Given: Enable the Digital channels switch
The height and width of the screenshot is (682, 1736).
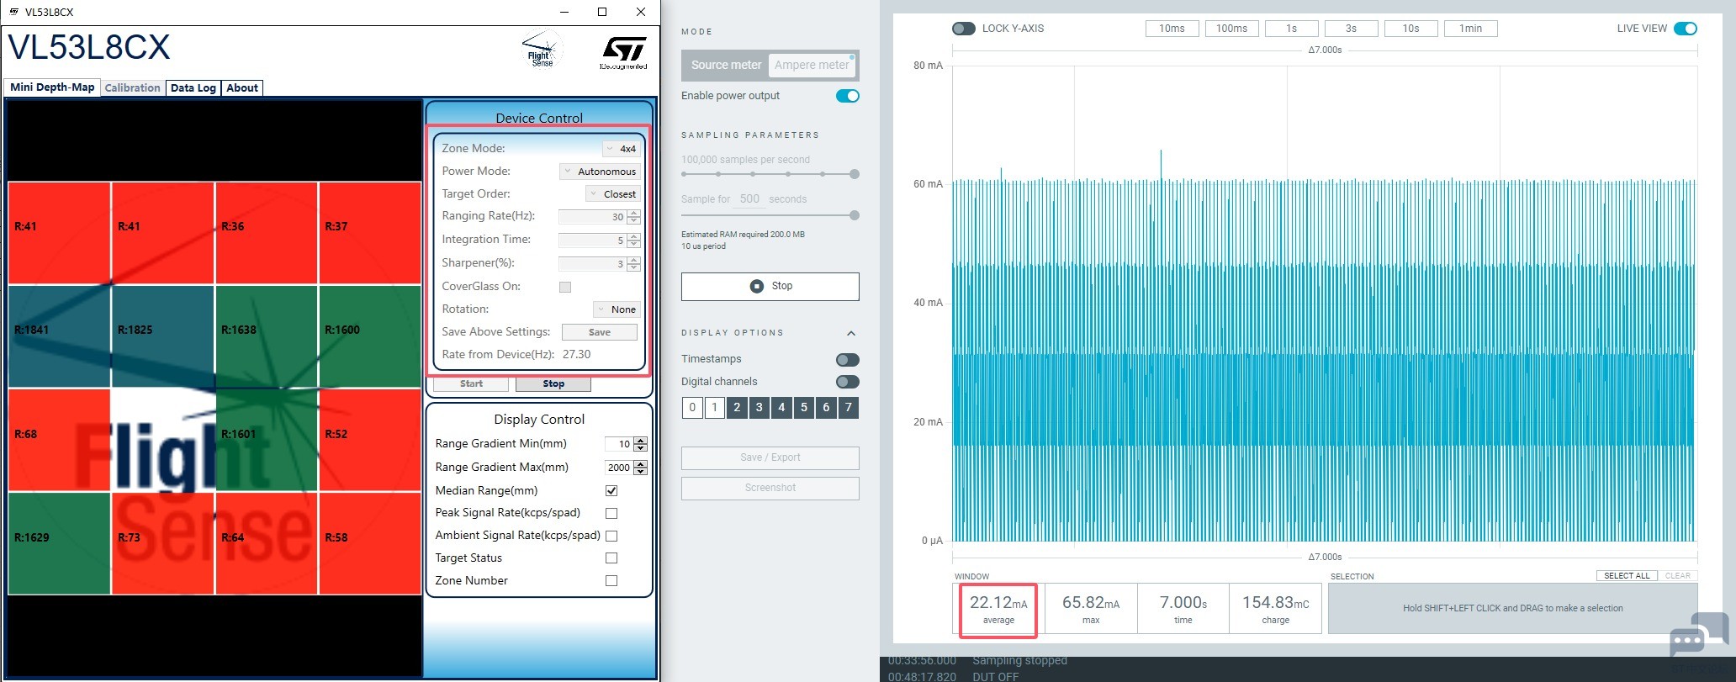Looking at the screenshot, I should 848,382.
